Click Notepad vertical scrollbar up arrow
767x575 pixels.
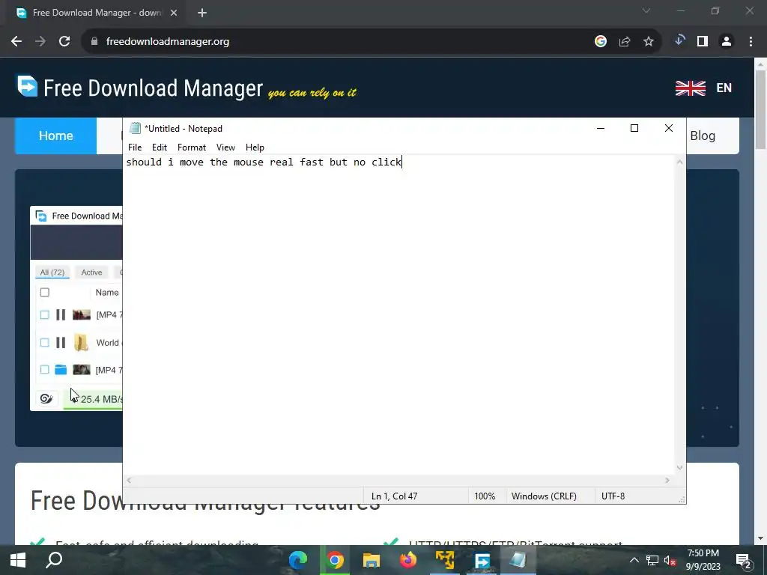[x=679, y=162]
